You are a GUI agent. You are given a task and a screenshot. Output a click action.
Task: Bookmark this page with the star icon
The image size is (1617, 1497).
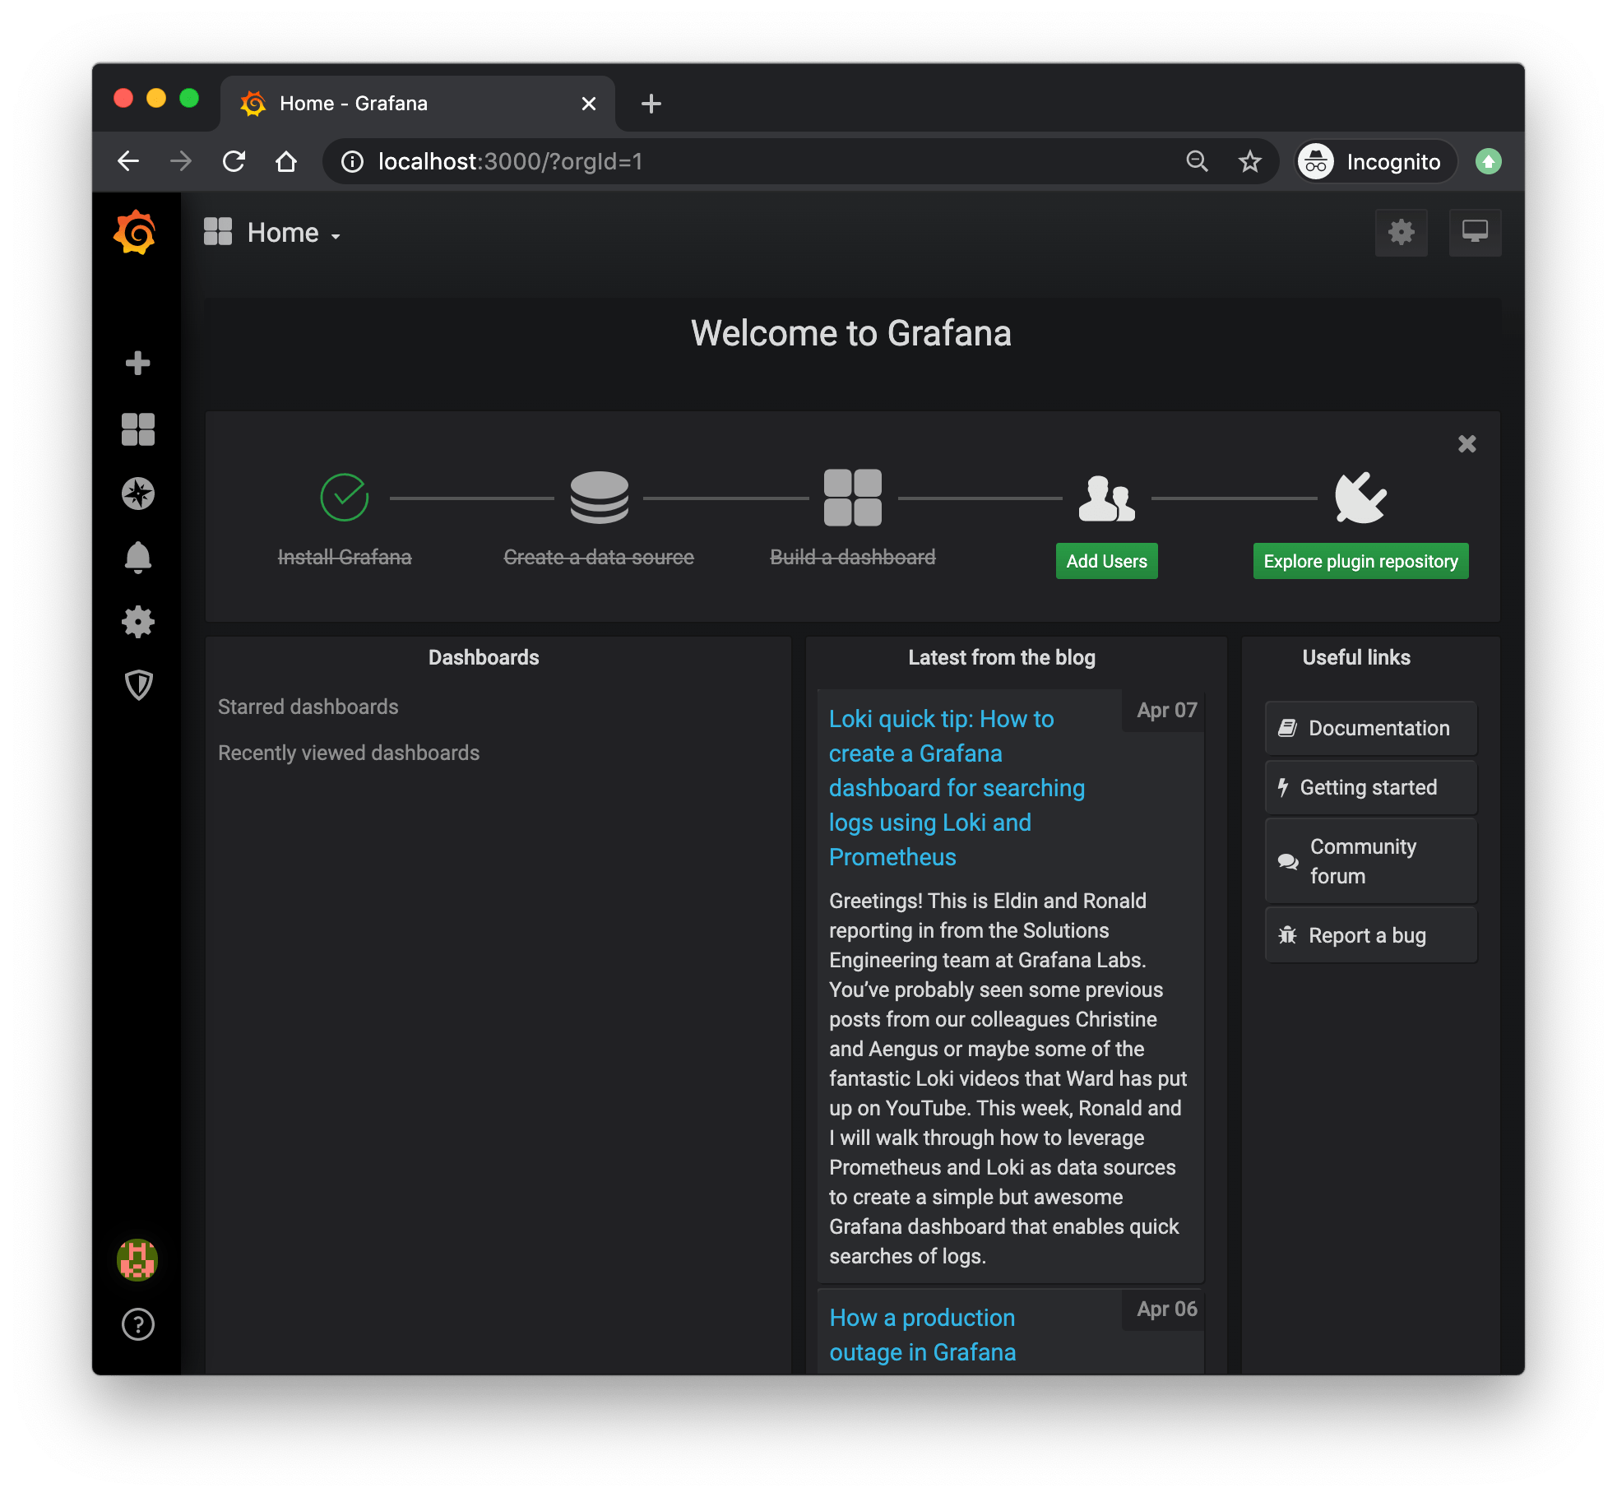1250,161
